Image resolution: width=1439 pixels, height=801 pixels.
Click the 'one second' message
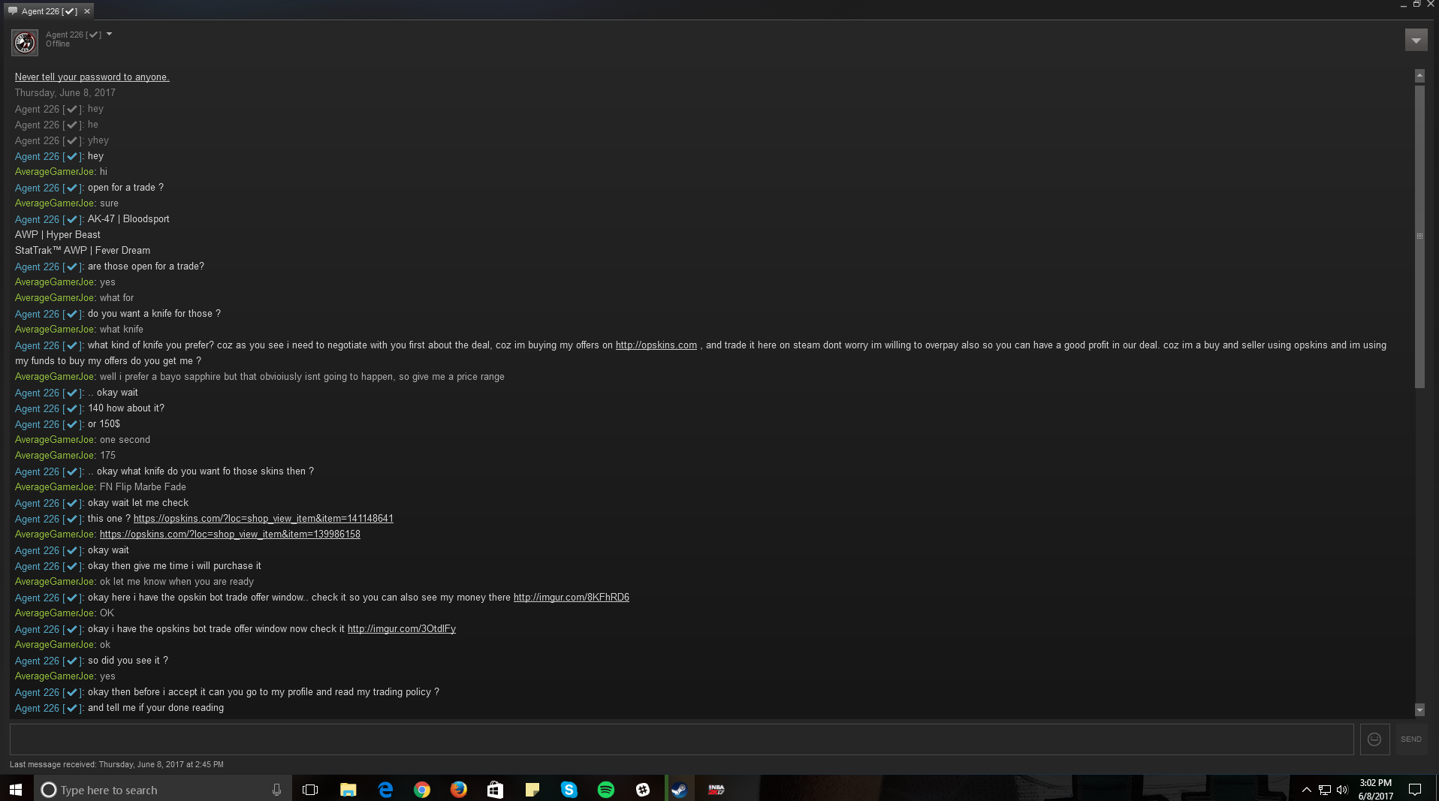[125, 440]
